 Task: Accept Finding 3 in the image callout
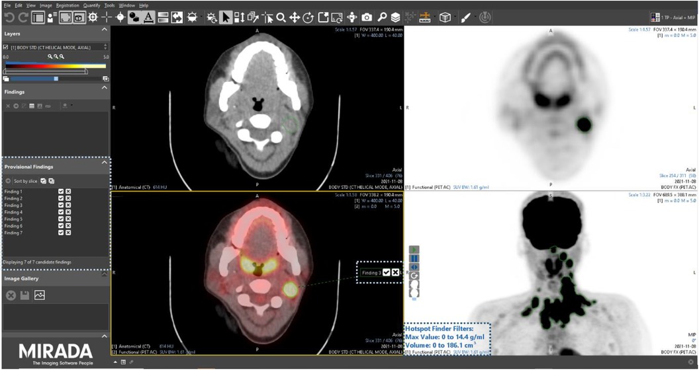[x=387, y=273]
